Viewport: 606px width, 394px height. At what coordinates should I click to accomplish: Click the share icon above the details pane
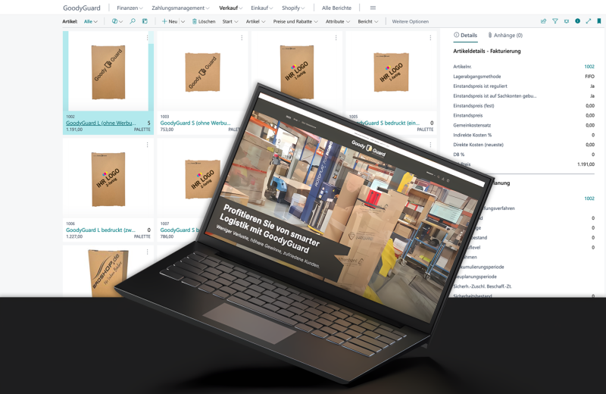tap(543, 21)
